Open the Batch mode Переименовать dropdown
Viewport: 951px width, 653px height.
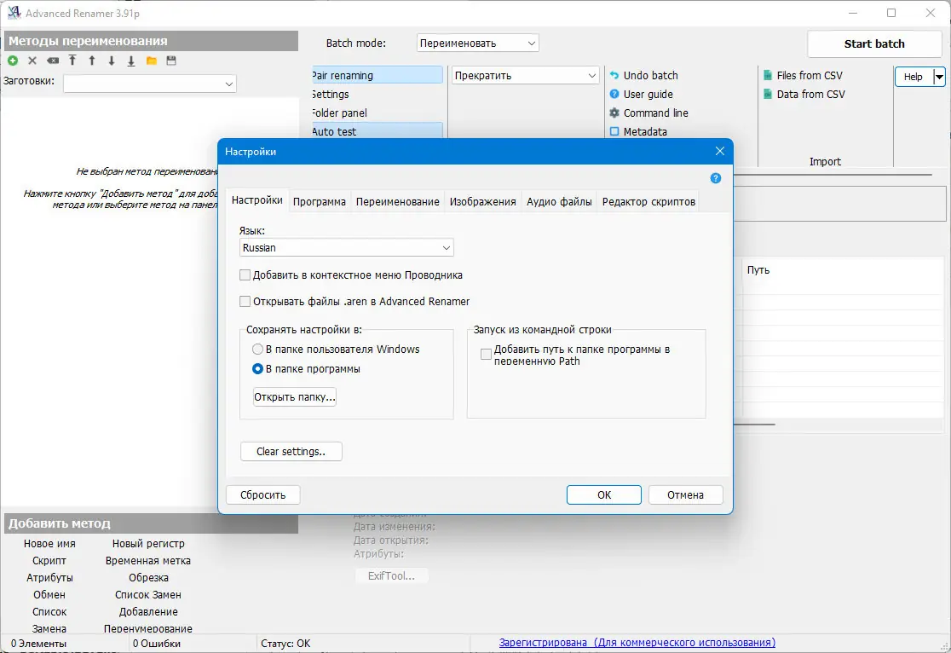pyautogui.click(x=478, y=43)
